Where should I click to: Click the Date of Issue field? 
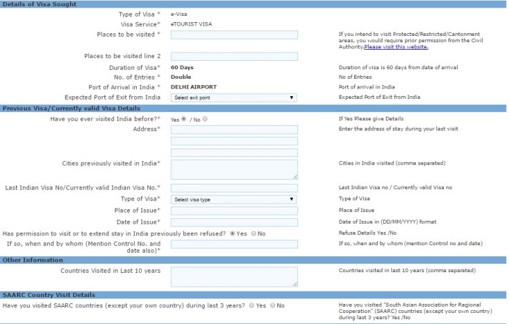coord(234,222)
